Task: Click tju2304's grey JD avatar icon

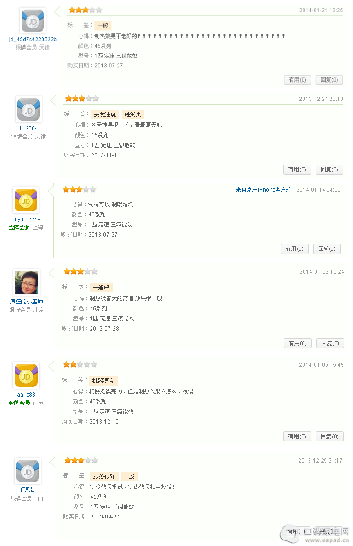Action: [29, 110]
